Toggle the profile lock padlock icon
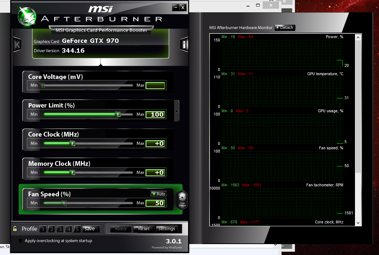Screen dimensions: 379x255 (x=15, y=228)
